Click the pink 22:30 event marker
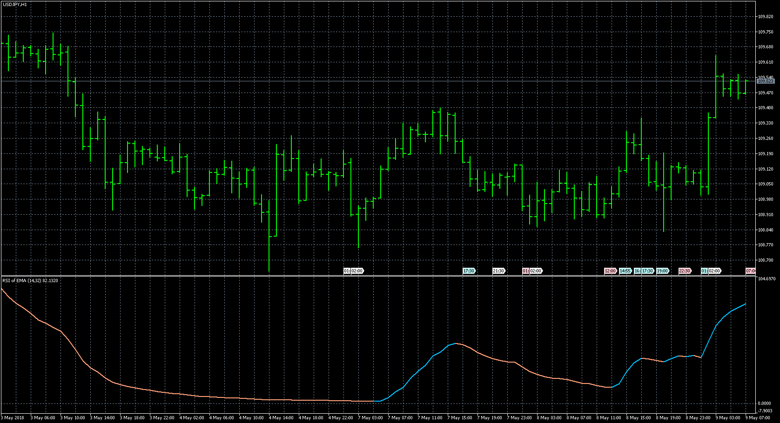 point(685,271)
